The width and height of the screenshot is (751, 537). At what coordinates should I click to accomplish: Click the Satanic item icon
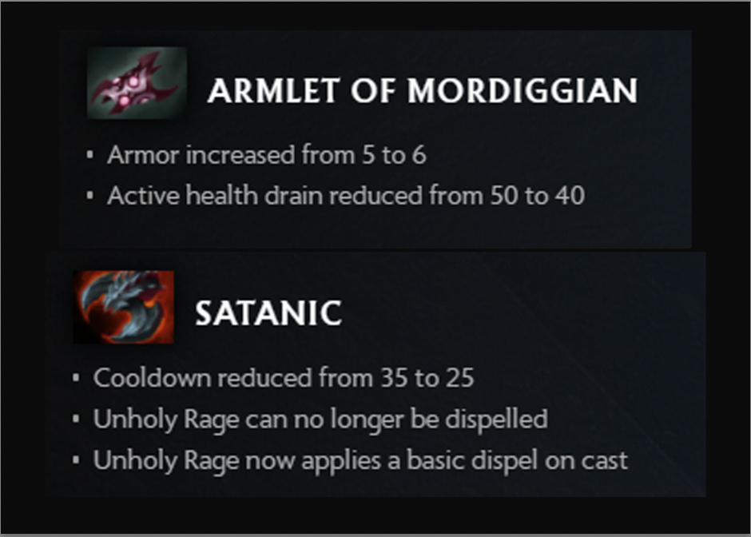pos(124,307)
